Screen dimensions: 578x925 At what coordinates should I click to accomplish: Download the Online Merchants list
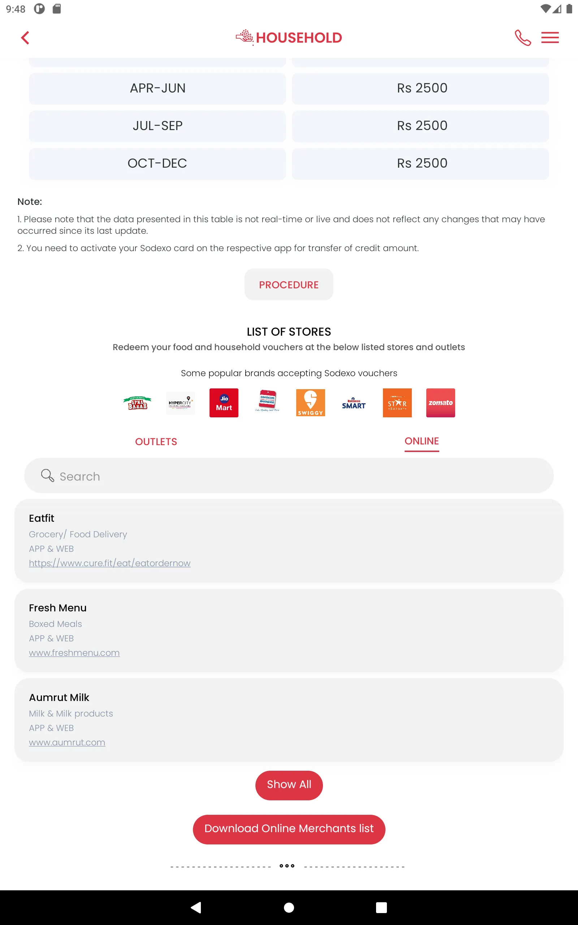coord(289,828)
